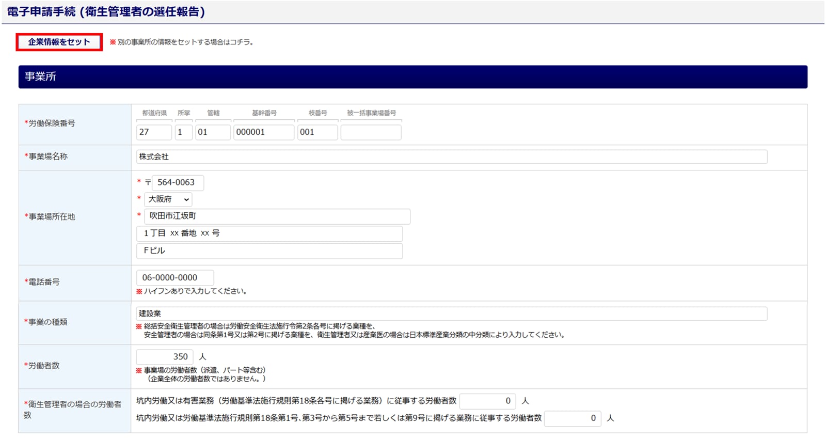Open the 大阪府 prefecture dropdown
Screen dimensions: 826x439
[168, 199]
